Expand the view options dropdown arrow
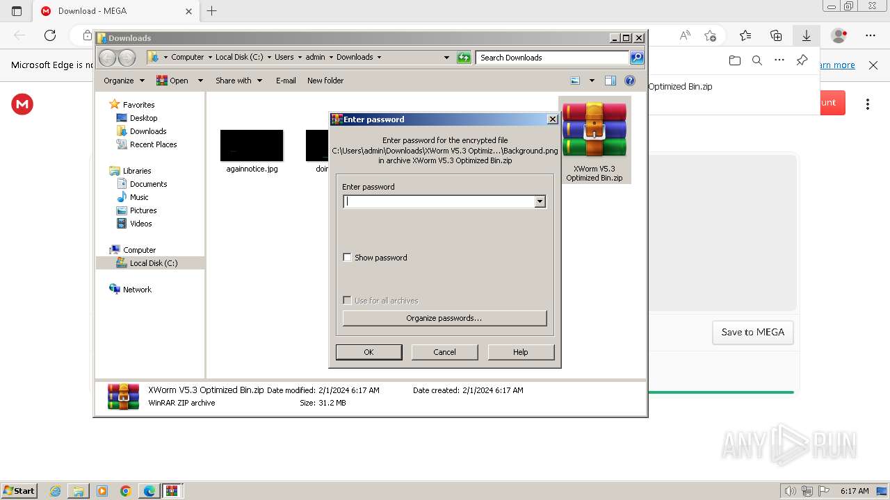This screenshot has width=890, height=500. (592, 81)
